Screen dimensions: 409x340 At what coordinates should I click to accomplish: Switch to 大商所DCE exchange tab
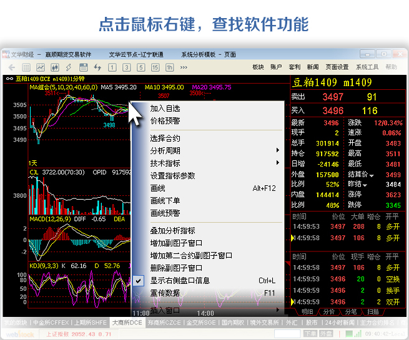pyautogui.click(x=127, y=323)
